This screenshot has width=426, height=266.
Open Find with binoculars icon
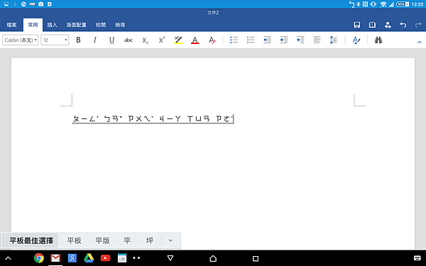point(378,40)
